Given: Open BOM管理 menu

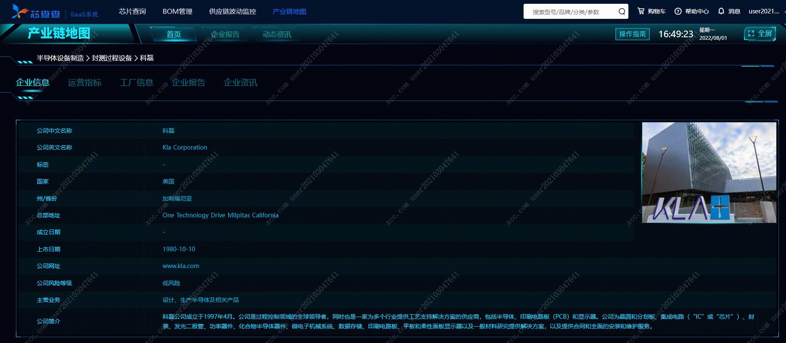Looking at the screenshot, I should tap(177, 11).
